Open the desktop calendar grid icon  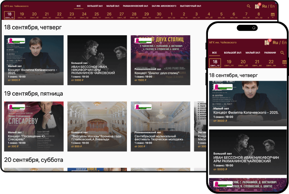273,16
